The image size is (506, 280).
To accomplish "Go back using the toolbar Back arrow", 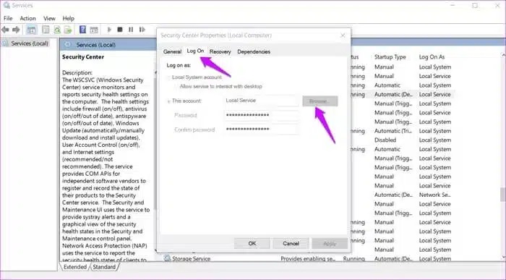I will click(x=5, y=30).
